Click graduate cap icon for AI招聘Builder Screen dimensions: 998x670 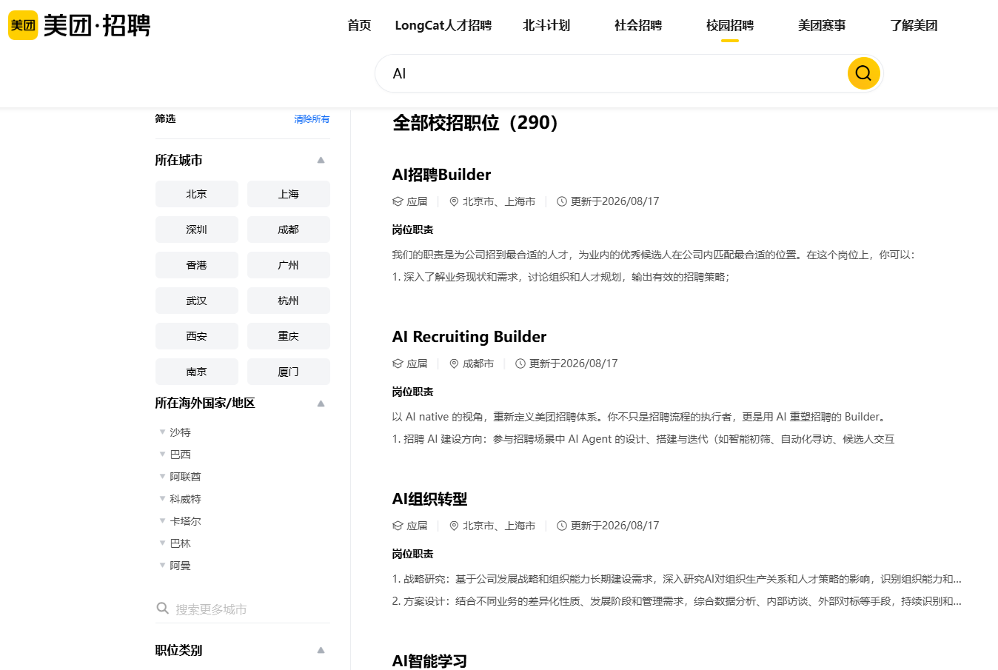[x=398, y=201]
